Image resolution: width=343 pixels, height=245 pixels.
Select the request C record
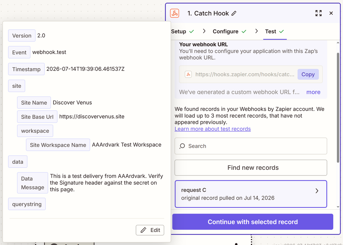251,194
